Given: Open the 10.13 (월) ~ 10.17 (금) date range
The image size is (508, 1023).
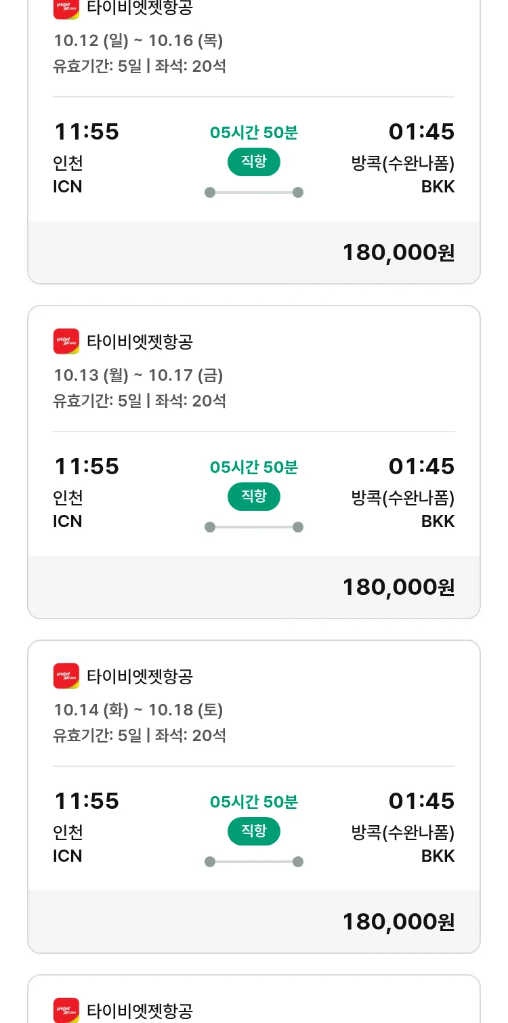Looking at the screenshot, I should click(138, 375).
